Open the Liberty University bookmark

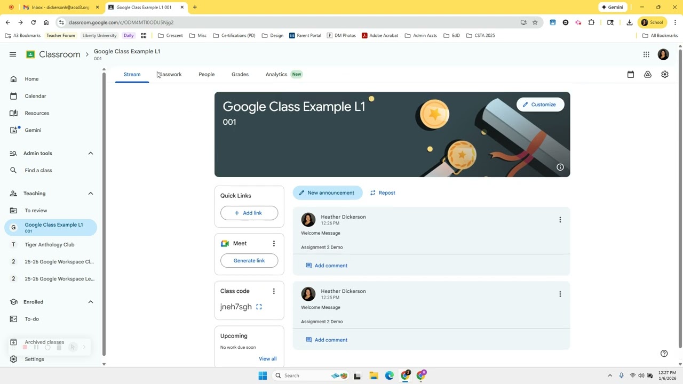(x=99, y=36)
